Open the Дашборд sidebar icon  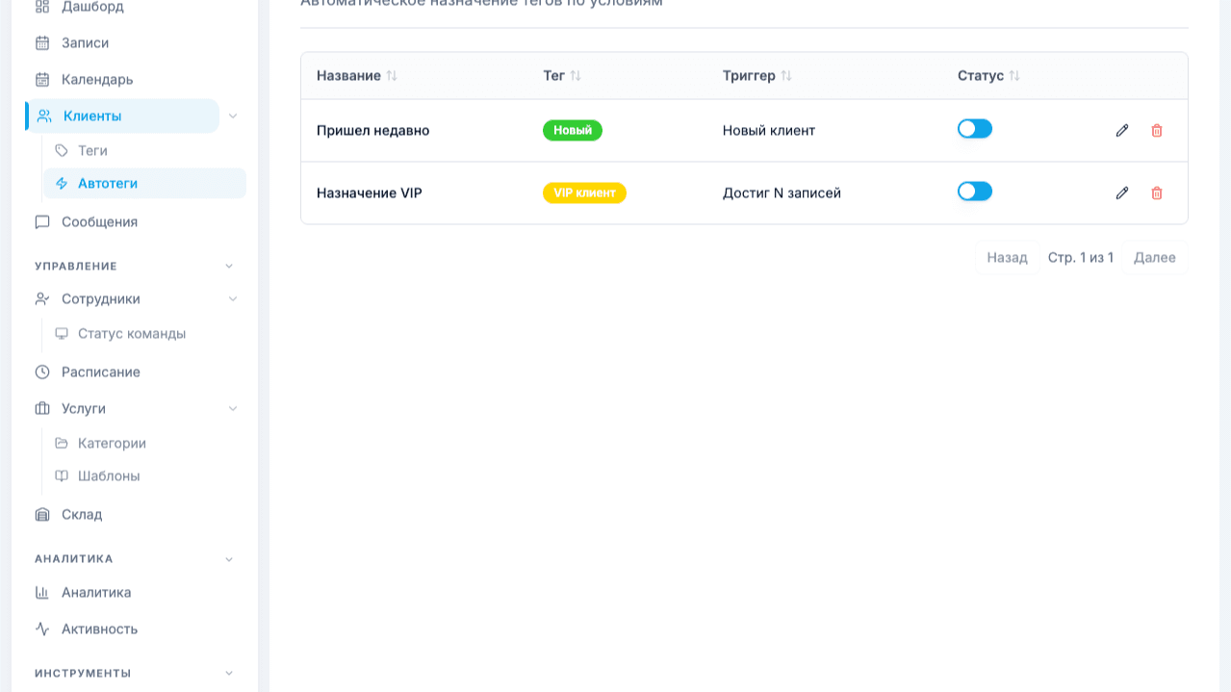(x=40, y=7)
